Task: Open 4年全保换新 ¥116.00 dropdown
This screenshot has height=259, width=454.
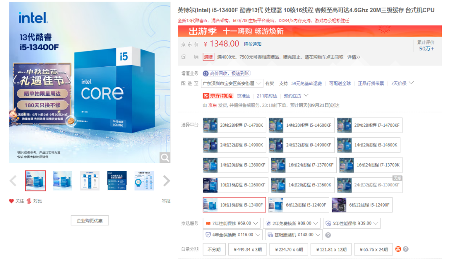Action: tap(232, 235)
